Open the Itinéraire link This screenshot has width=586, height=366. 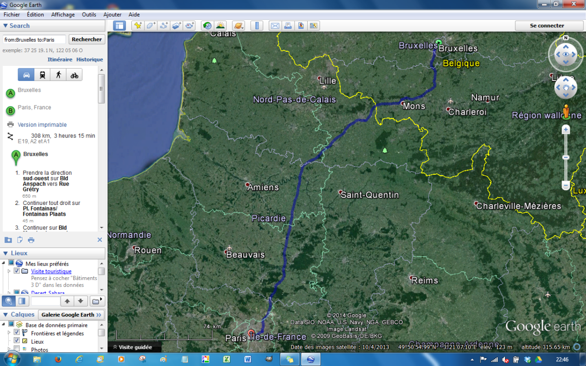pyautogui.click(x=60, y=60)
